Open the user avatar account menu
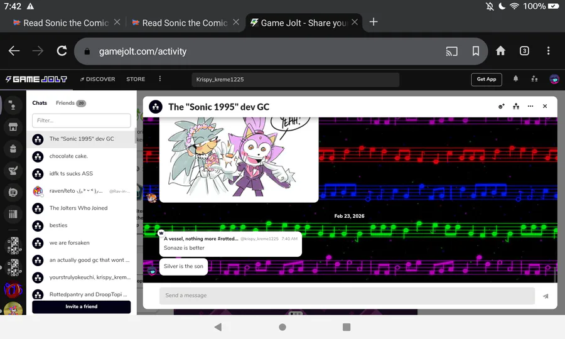This screenshot has height=339, width=565. (554, 79)
